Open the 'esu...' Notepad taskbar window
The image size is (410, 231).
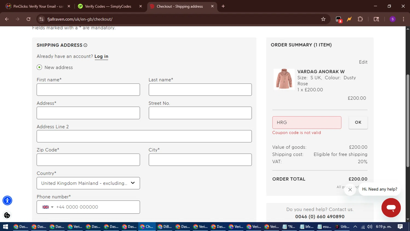click(x=324, y=227)
